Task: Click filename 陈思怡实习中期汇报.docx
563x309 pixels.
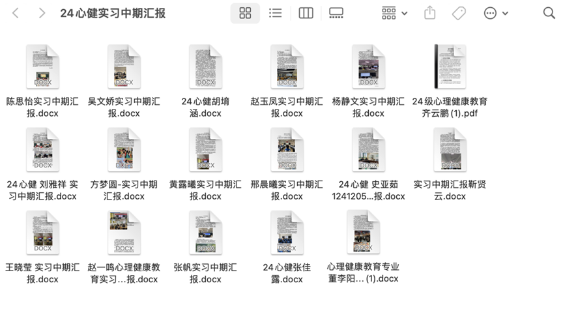Action: (42, 107)
